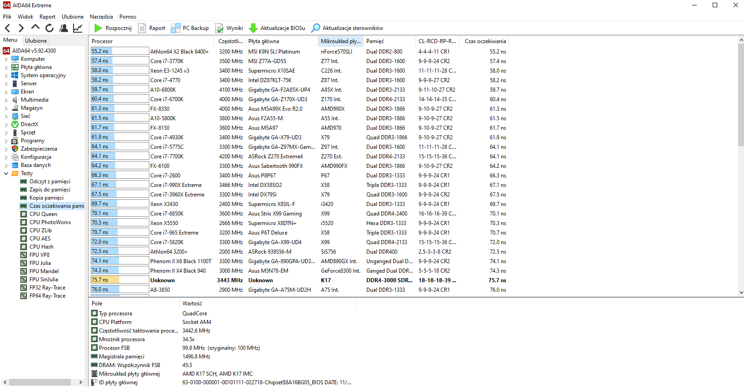This screenshot has width=744, height=387.
Task: Click the Czas oczekiwania column header
Action: pyautogui.click(x=485, y=41)
